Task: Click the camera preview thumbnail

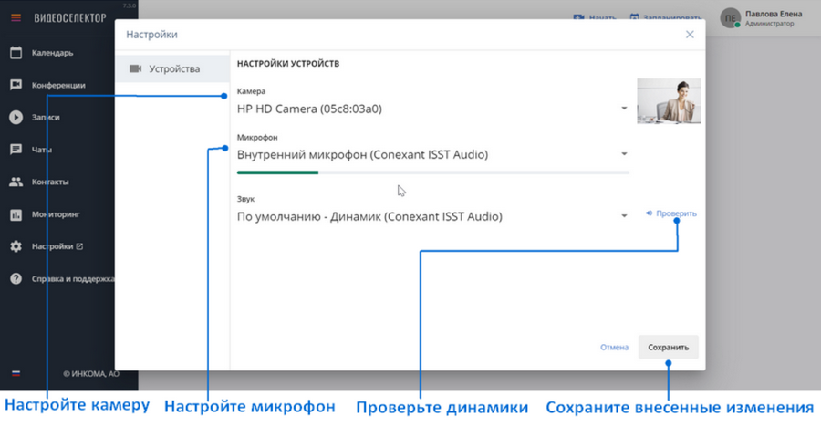Action: [669, 101]
